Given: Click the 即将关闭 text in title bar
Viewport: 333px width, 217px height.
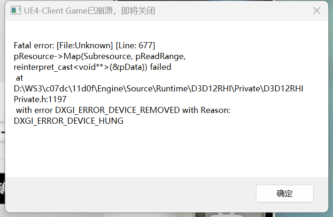Looking at the screenshot, I should tap(138, 11).
